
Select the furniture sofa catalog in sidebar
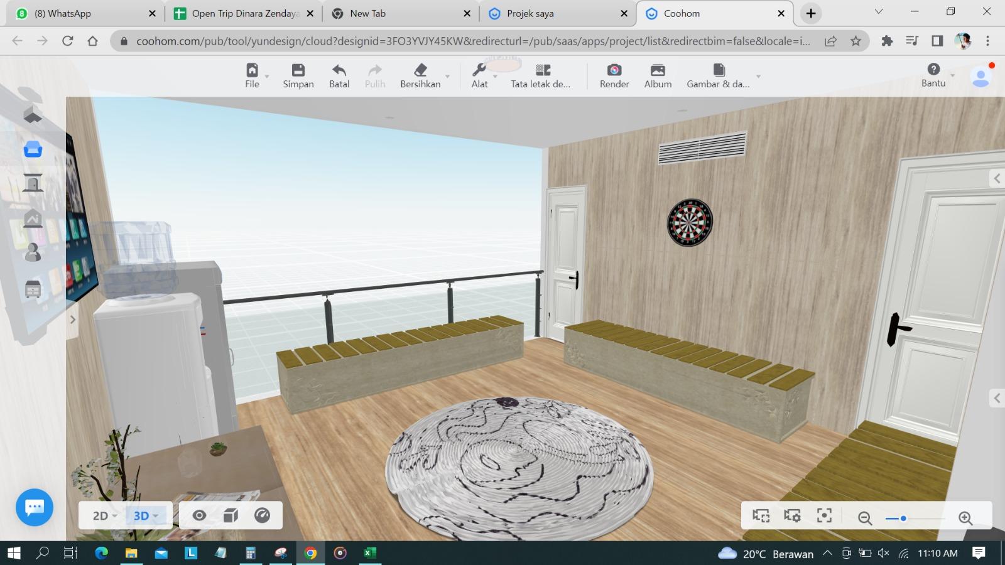click(x=33, y=149)
